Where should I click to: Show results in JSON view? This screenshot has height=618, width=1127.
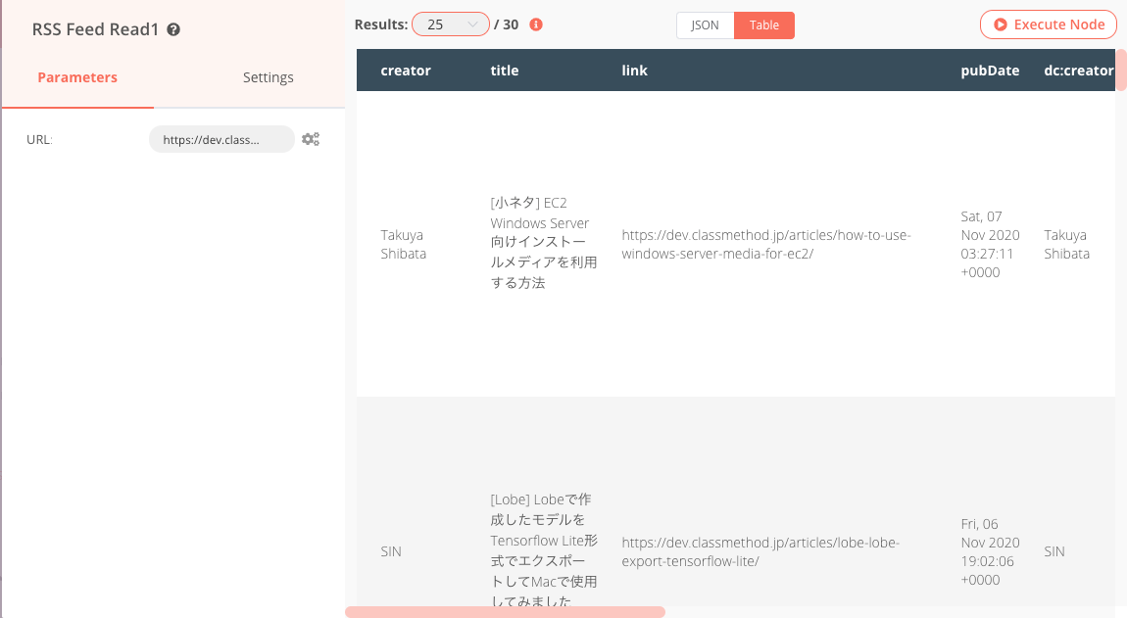[705, 25]
